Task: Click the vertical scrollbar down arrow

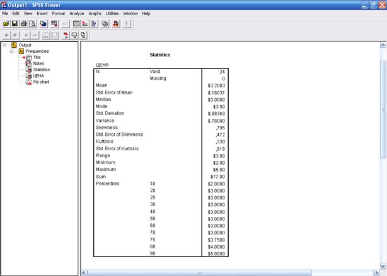Action: coord(383,265)
